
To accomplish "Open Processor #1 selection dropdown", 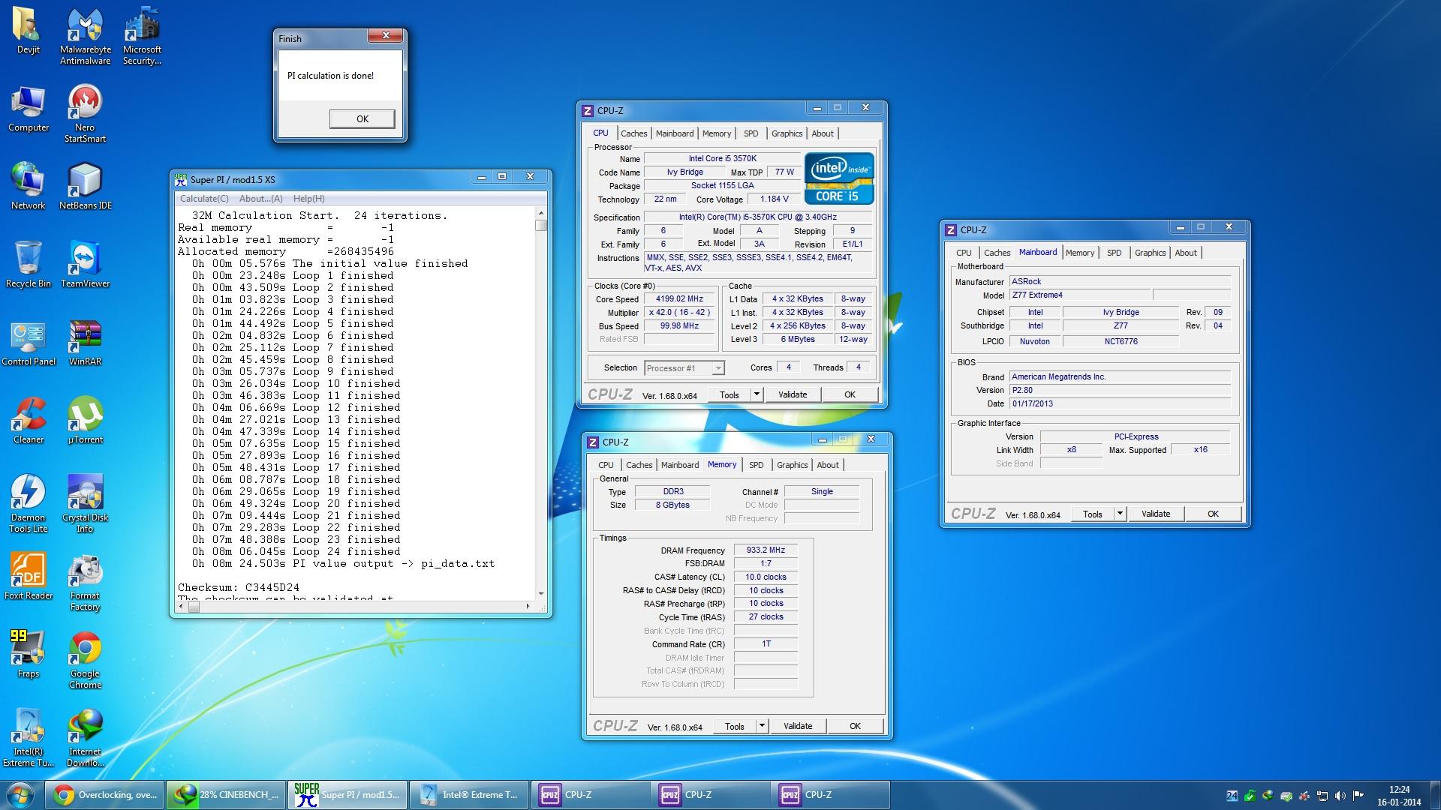I will [684, 368].
